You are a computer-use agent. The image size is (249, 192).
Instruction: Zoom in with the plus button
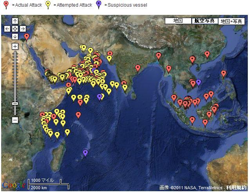tap(15, 46)
